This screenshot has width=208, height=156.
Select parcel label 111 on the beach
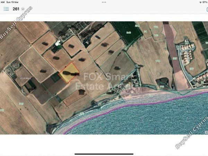point(151,96)
